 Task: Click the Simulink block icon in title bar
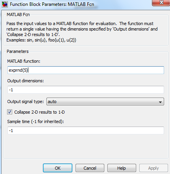(5, 4)
